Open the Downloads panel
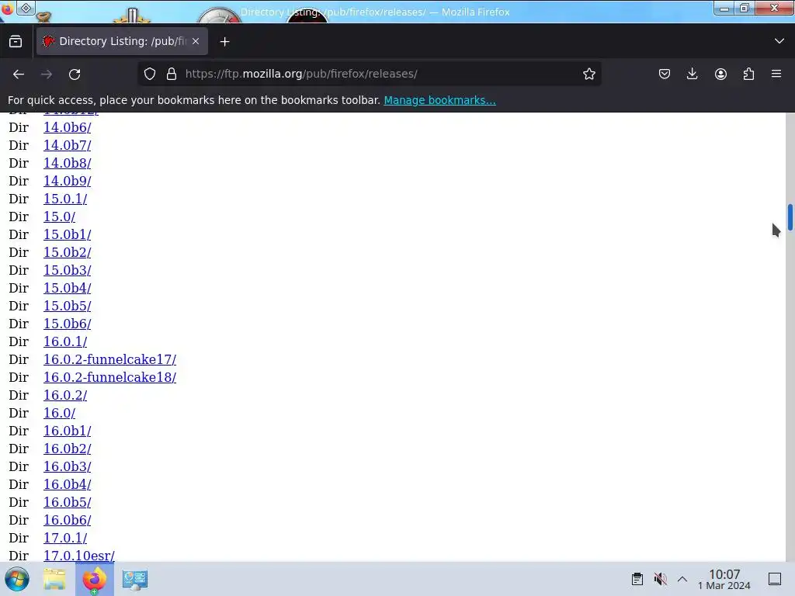This screenshot has height=596, width=795. click(692, 74)
